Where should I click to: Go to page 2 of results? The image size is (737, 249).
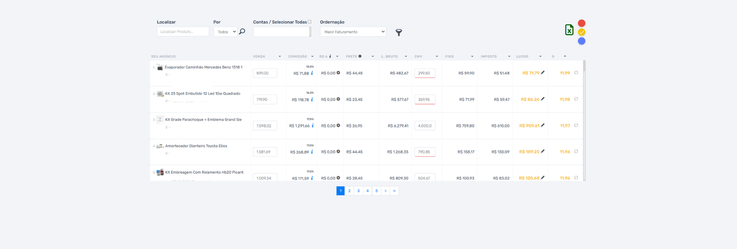349,191
